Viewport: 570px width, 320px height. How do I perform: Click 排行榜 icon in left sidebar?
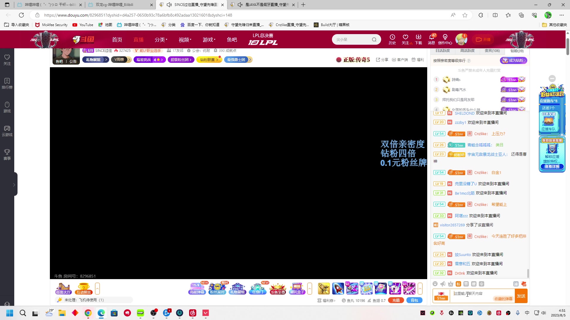click(x=7, y=83)
